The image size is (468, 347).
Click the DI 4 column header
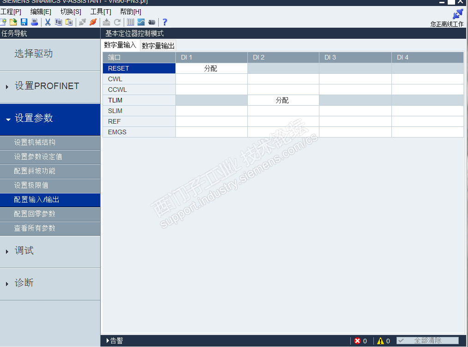(x=427, y=57)
